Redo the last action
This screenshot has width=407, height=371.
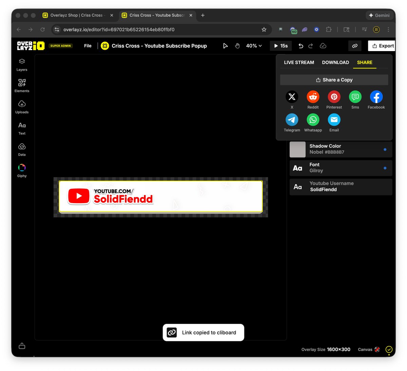tap(311, 46)
